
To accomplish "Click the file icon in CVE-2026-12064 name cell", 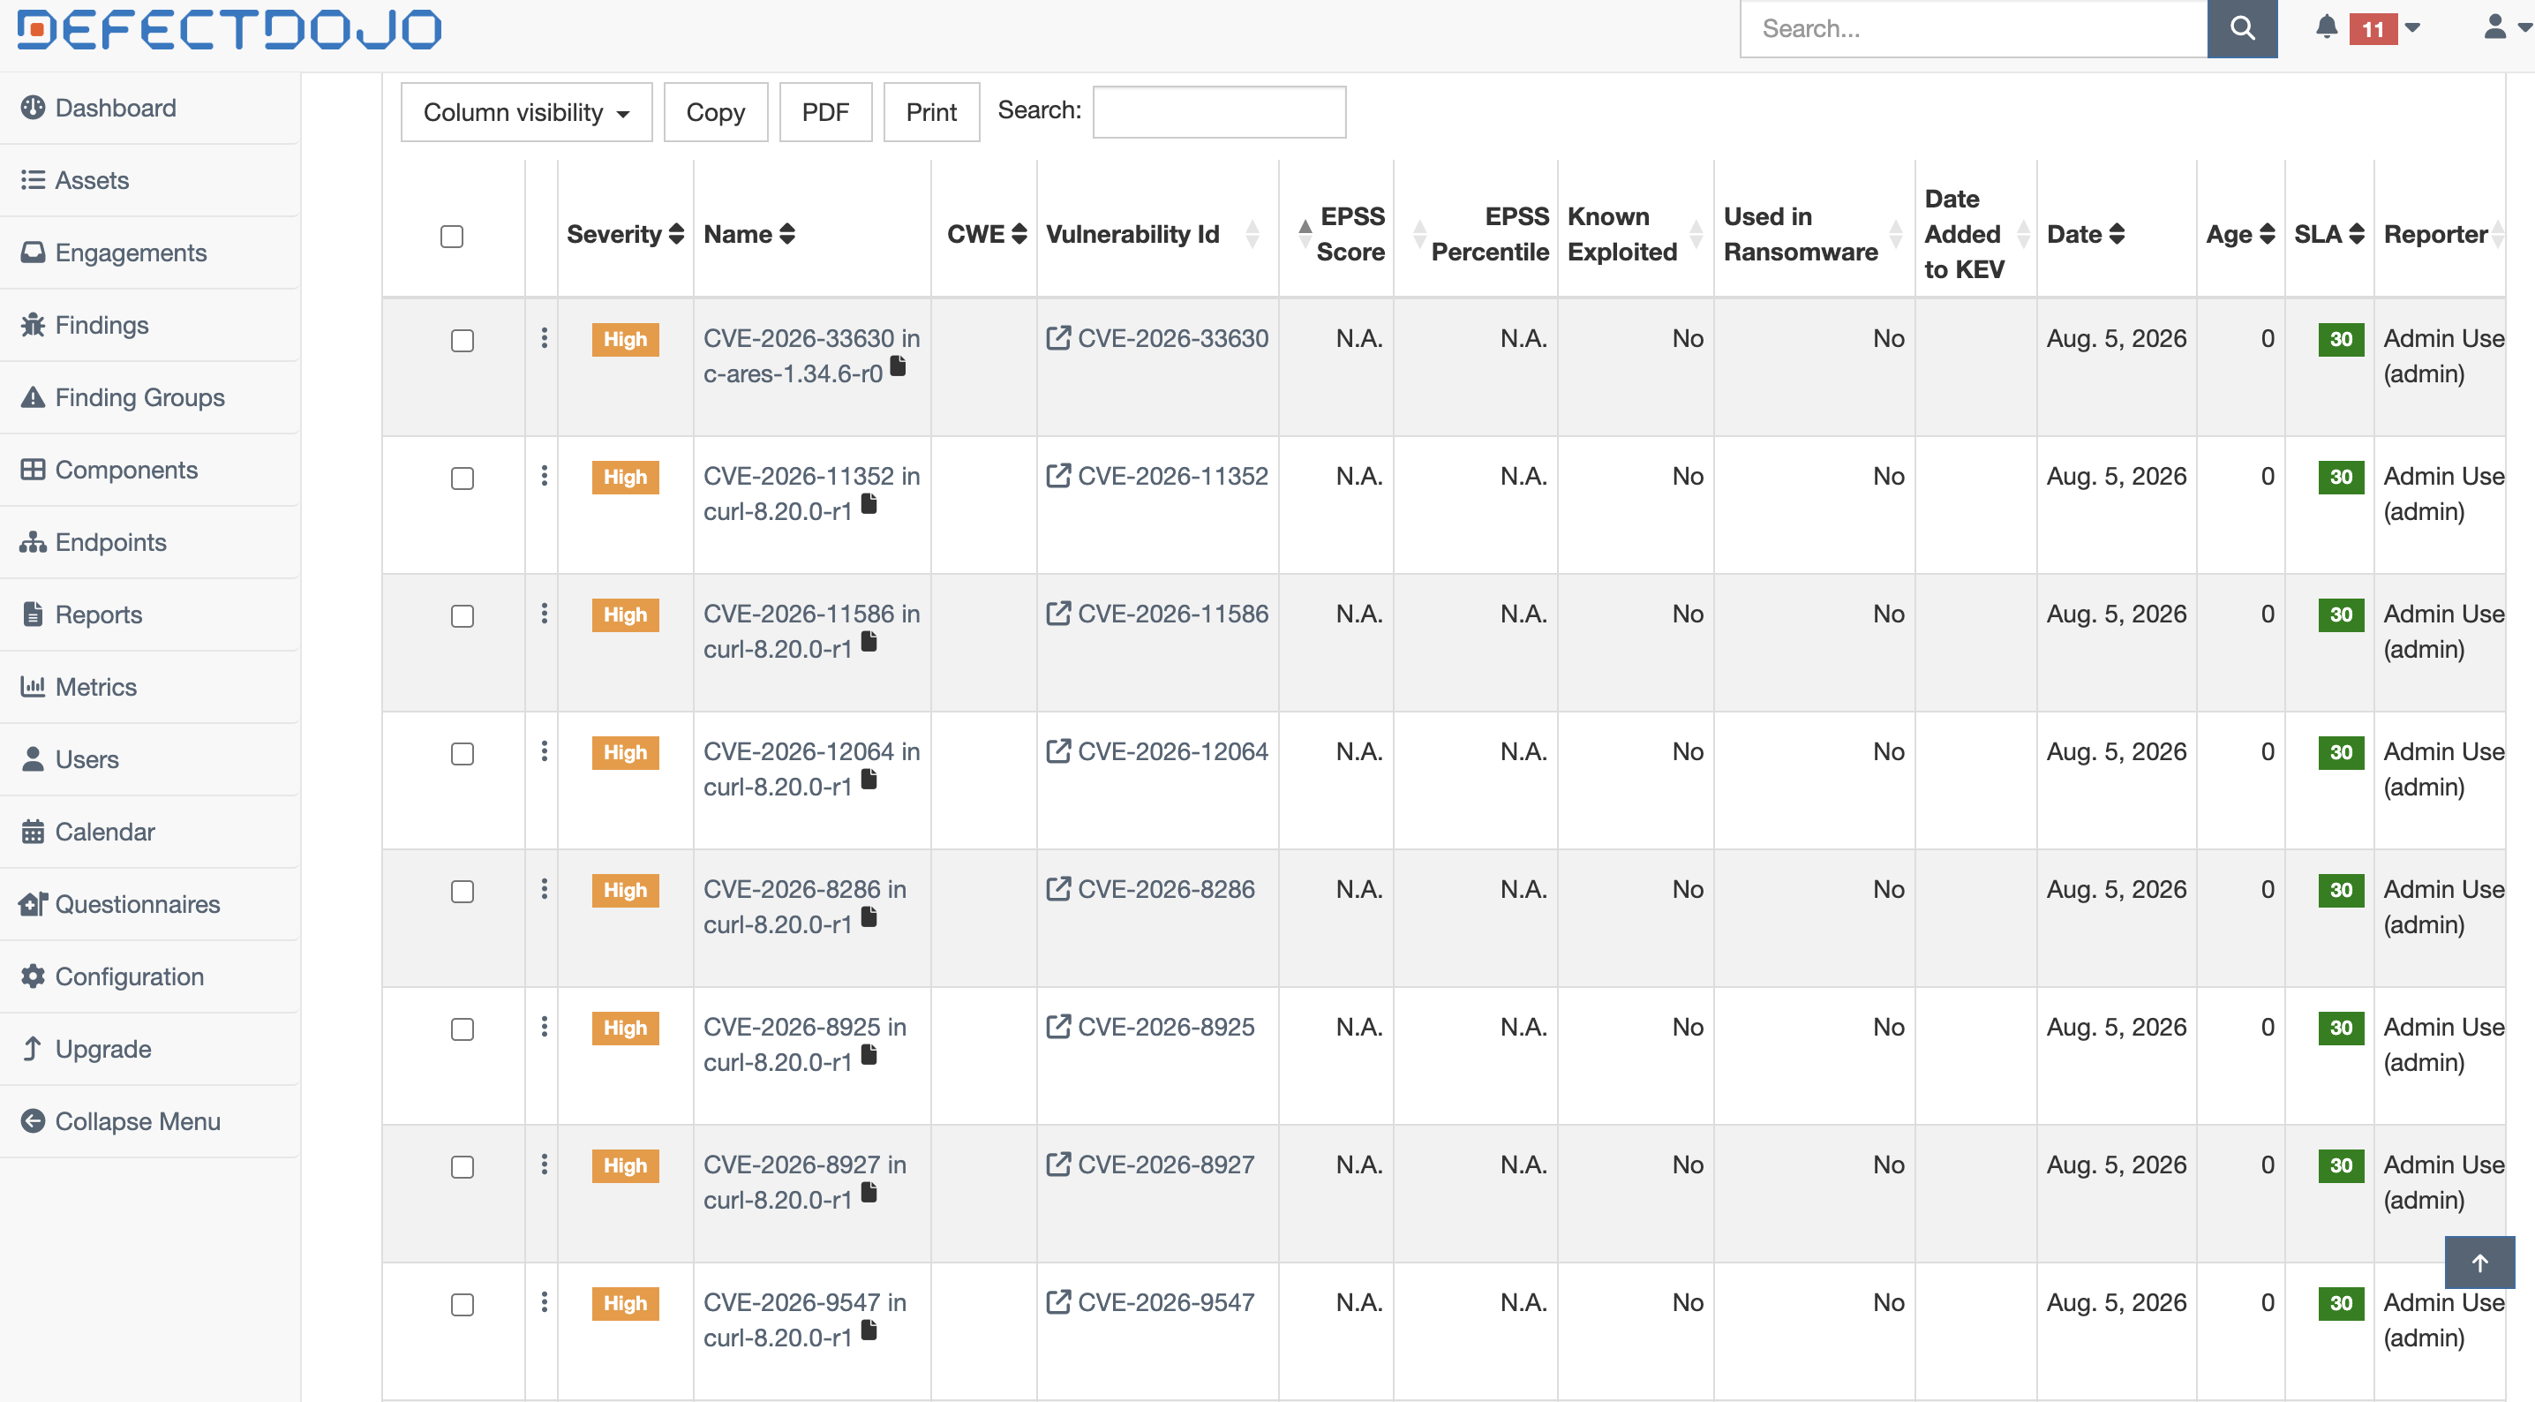I will [x=869, y=780].
